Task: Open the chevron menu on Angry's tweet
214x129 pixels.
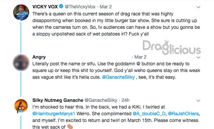Action: pos(198,57)
